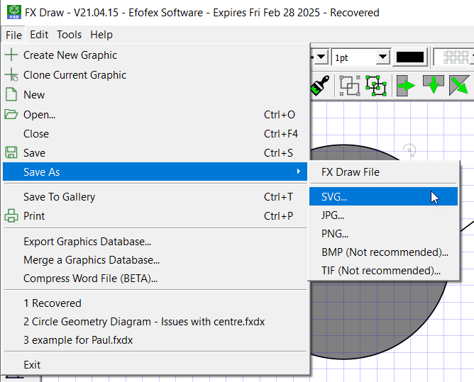Save as FX Draw File
The width and height of the screenshot is (474, 382).
point(383,172)
